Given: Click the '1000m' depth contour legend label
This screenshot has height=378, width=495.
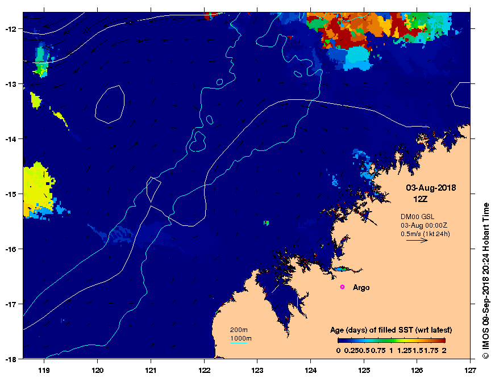Looking at the screenshot, I should 240,339.
